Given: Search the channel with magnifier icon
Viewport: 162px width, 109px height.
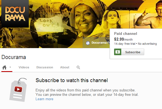Looking at the screenshot, I should click(x=78, y=68).
